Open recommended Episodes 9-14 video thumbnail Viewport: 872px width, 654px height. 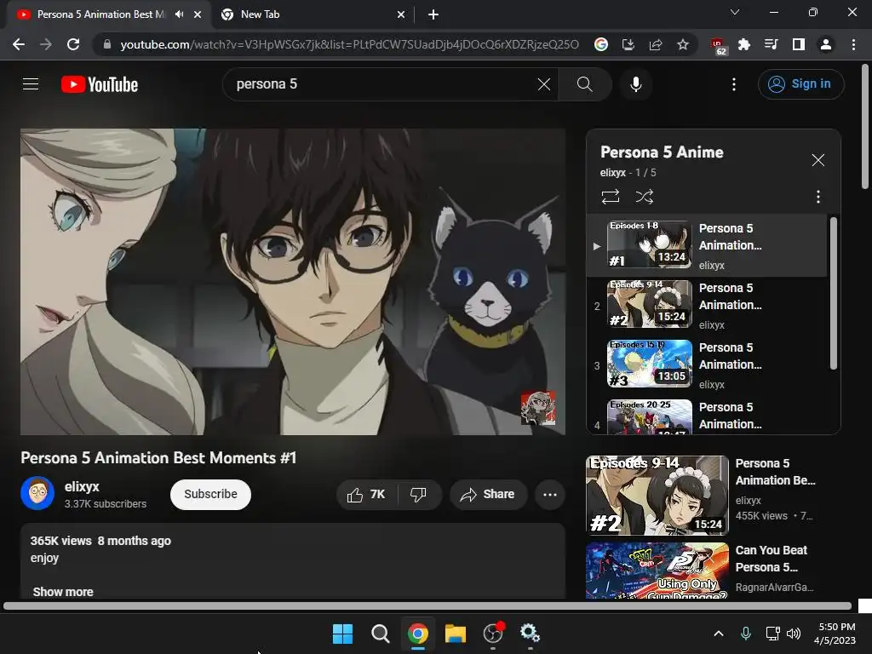[x=657, y=496]
